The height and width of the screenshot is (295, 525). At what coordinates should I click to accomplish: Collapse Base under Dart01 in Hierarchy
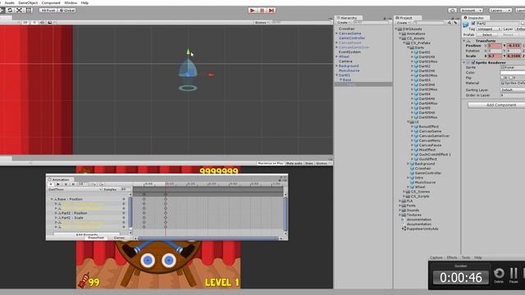point(341,80)
